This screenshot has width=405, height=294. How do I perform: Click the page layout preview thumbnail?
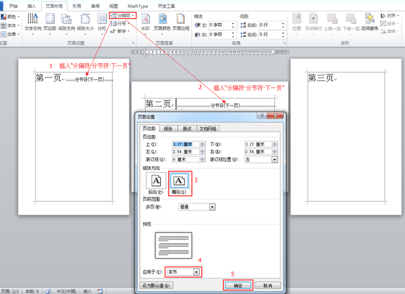tap(173, 245)
